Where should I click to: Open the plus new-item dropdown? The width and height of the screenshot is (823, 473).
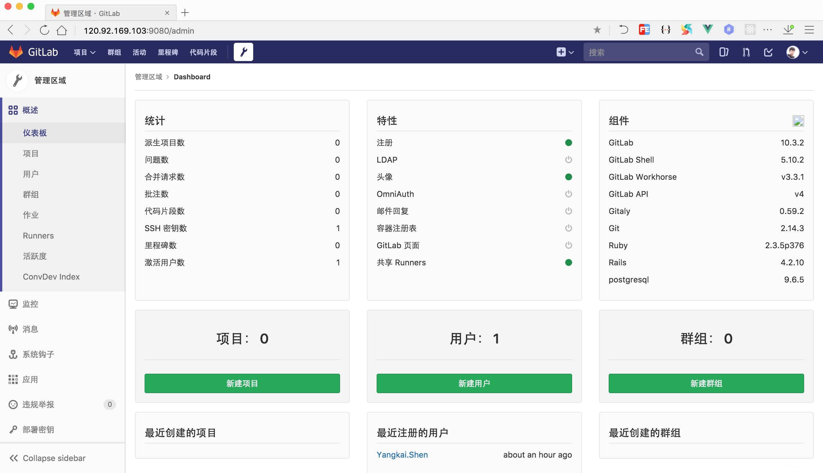coord(565,52)
